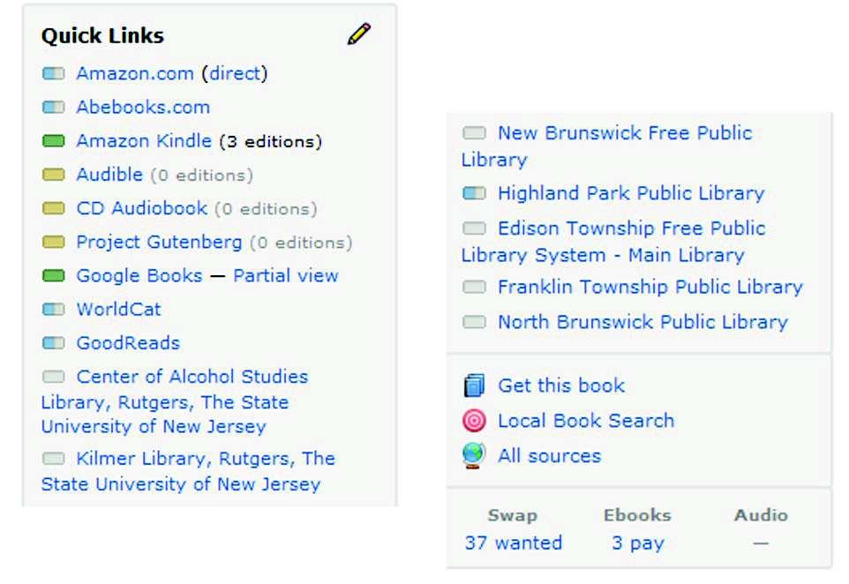Viewport: 849px width, 584px height.
Task: Click the pink target icon for Local Book Search
Action: (x=474, y=421)
